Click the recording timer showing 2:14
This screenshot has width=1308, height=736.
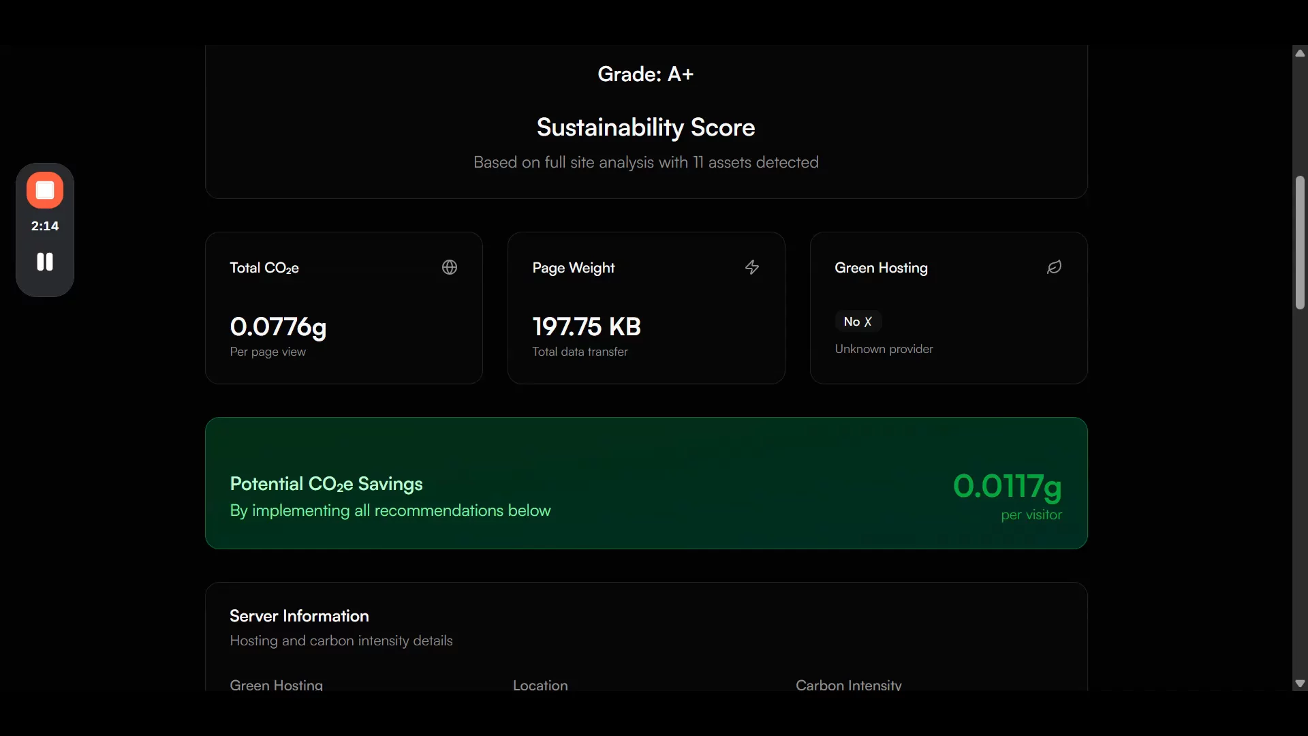tap(44, 226)
